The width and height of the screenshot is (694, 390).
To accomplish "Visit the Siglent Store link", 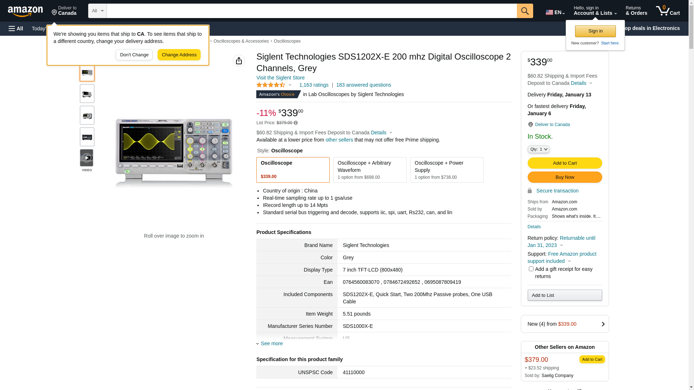I will point(280,78).
